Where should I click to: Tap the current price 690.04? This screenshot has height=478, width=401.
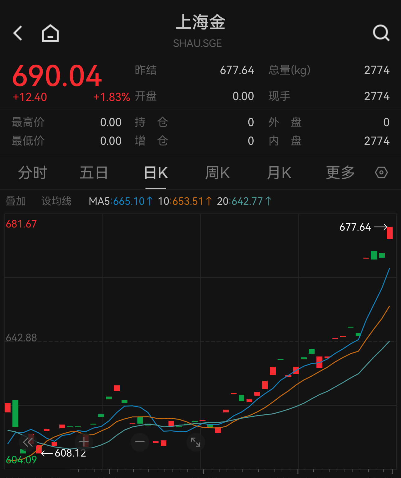pos(57,76)
